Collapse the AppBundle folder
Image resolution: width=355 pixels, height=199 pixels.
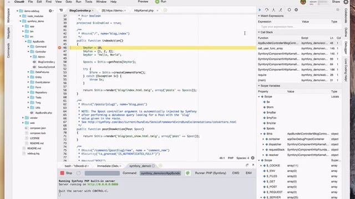(26, 41)
